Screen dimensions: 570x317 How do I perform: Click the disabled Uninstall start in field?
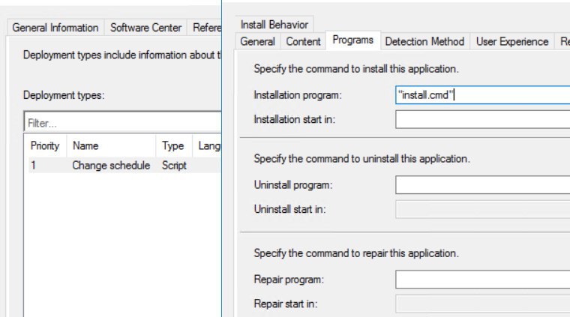(482, 209)
